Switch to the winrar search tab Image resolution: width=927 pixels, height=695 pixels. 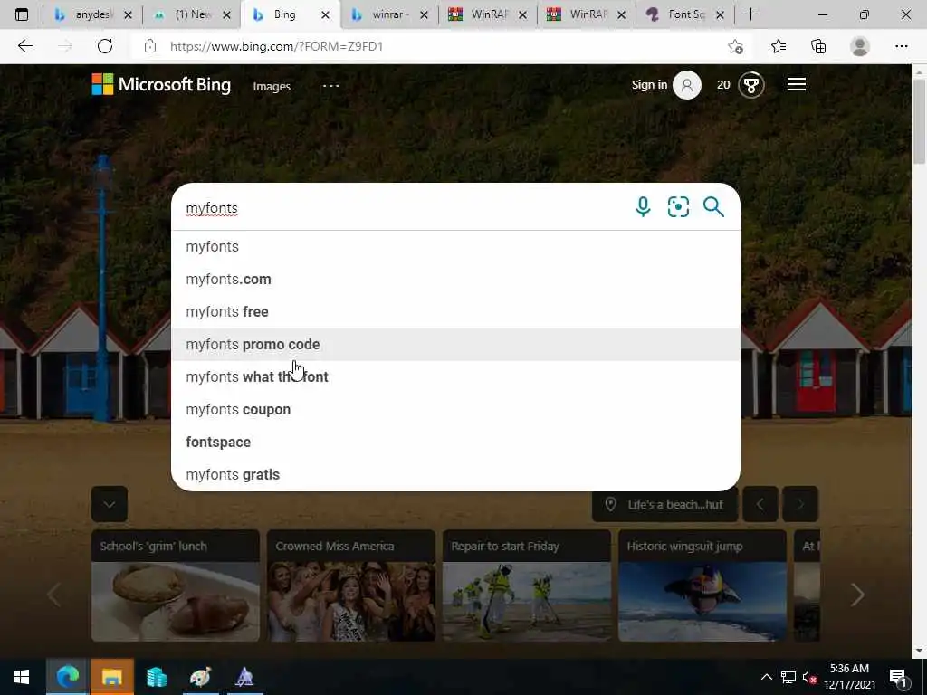coord(389,14)
